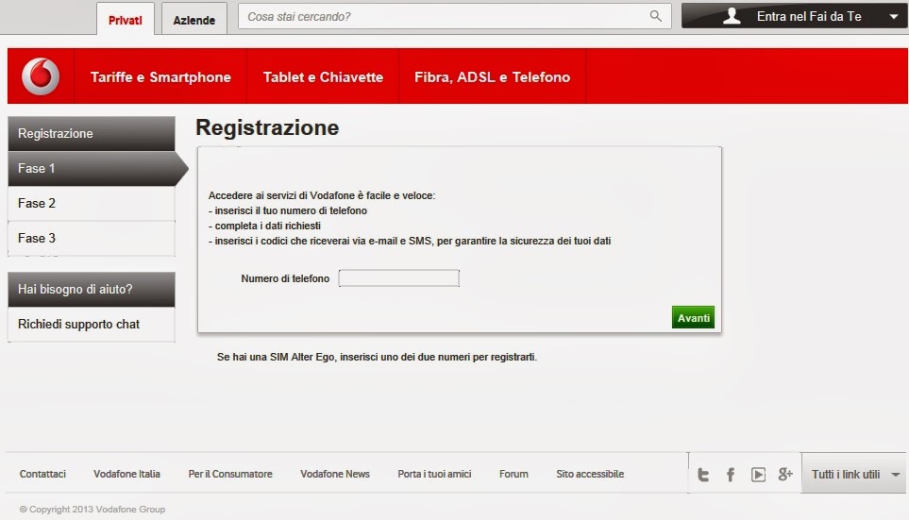Click the 'codici che riceverai via e-mail' line

410,241
